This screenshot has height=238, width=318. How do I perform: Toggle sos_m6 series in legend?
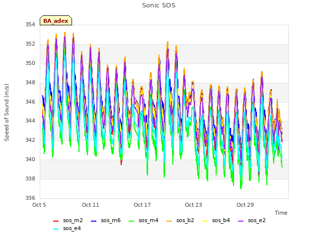point(106,220)
